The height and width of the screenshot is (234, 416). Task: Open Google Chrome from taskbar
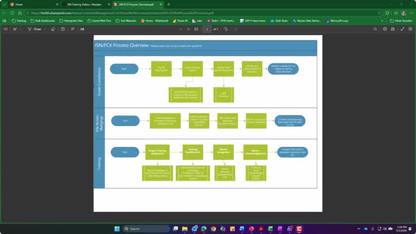click(x=213, y=229)
